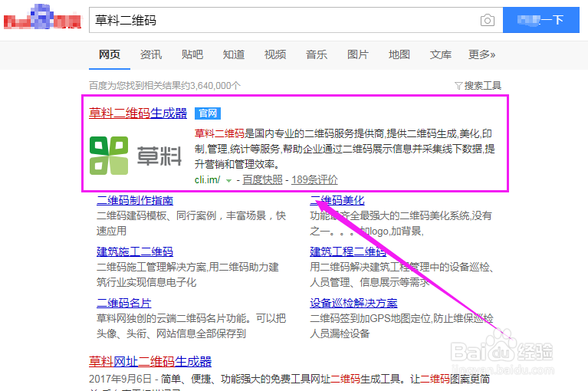
Task: Click the search tools filter icon
Action: tap(458, 86)
